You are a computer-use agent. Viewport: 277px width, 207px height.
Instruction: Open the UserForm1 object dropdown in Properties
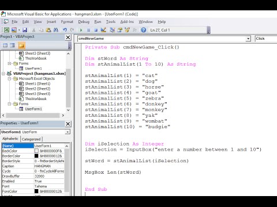(x=68, y=132)
